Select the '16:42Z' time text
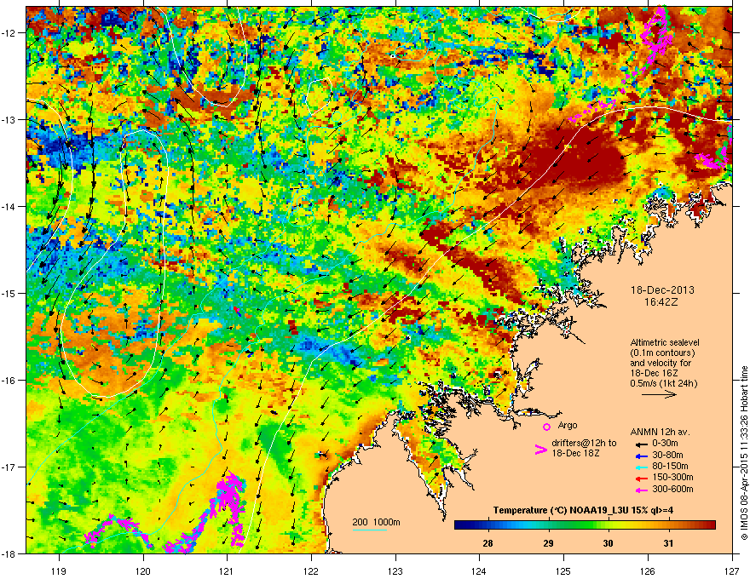 click(661, 302)
